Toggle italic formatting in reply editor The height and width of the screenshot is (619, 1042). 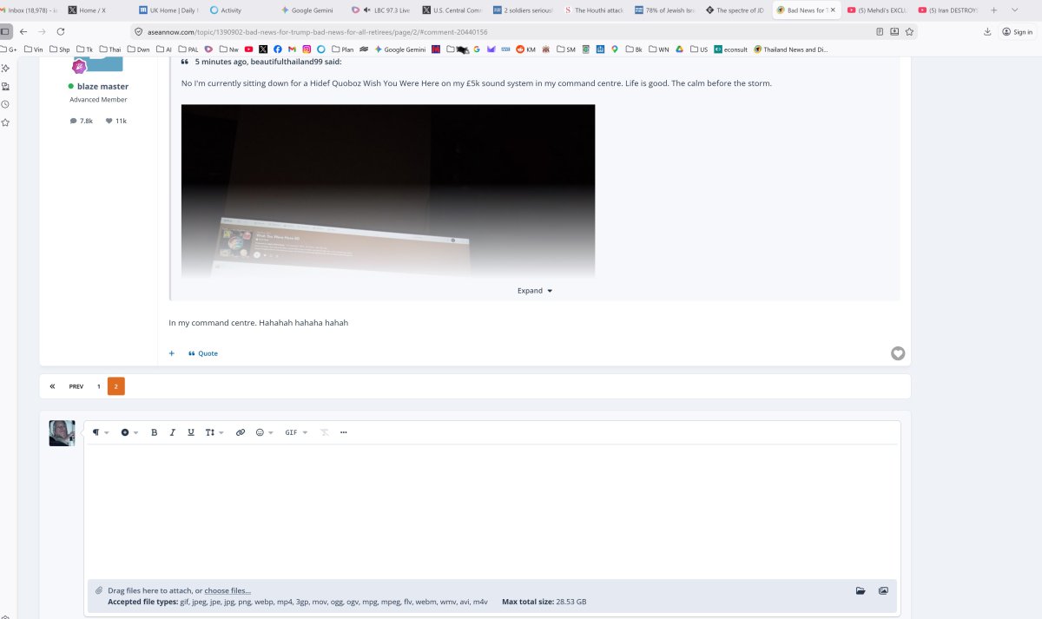173,432
